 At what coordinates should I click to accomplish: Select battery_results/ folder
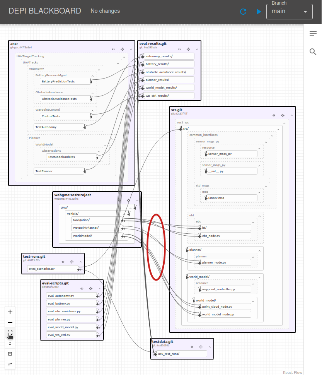(169, 64)
